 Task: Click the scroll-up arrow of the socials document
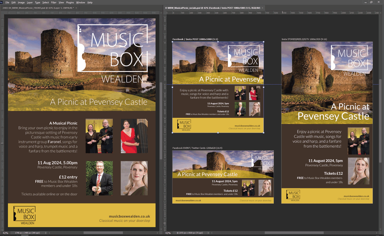(x=380, y=13)
